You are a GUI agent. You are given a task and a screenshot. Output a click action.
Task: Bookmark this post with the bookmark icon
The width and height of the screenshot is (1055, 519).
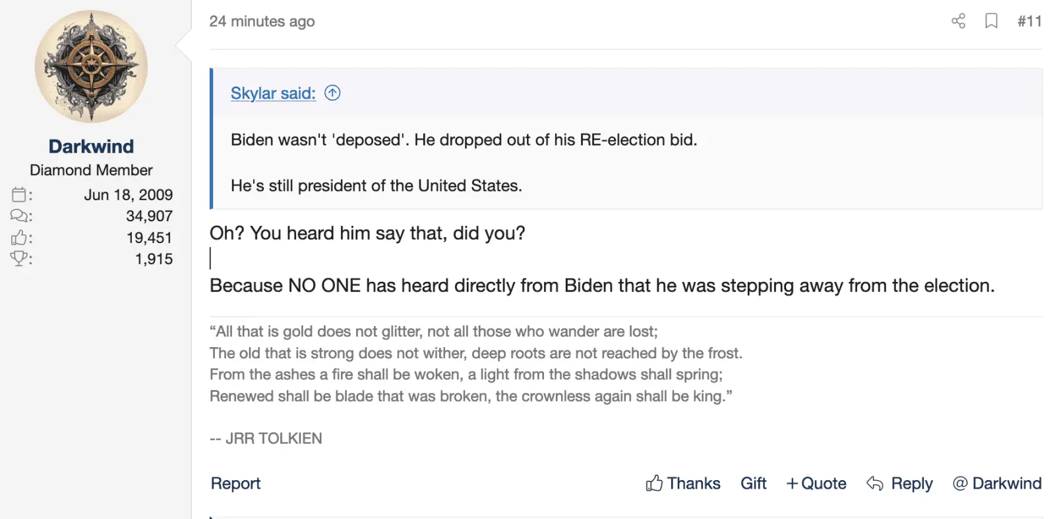click(991, 21)
